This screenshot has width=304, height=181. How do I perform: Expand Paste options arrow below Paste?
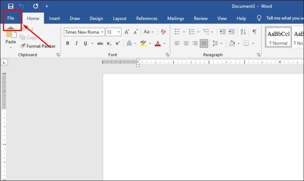[10, 47]
